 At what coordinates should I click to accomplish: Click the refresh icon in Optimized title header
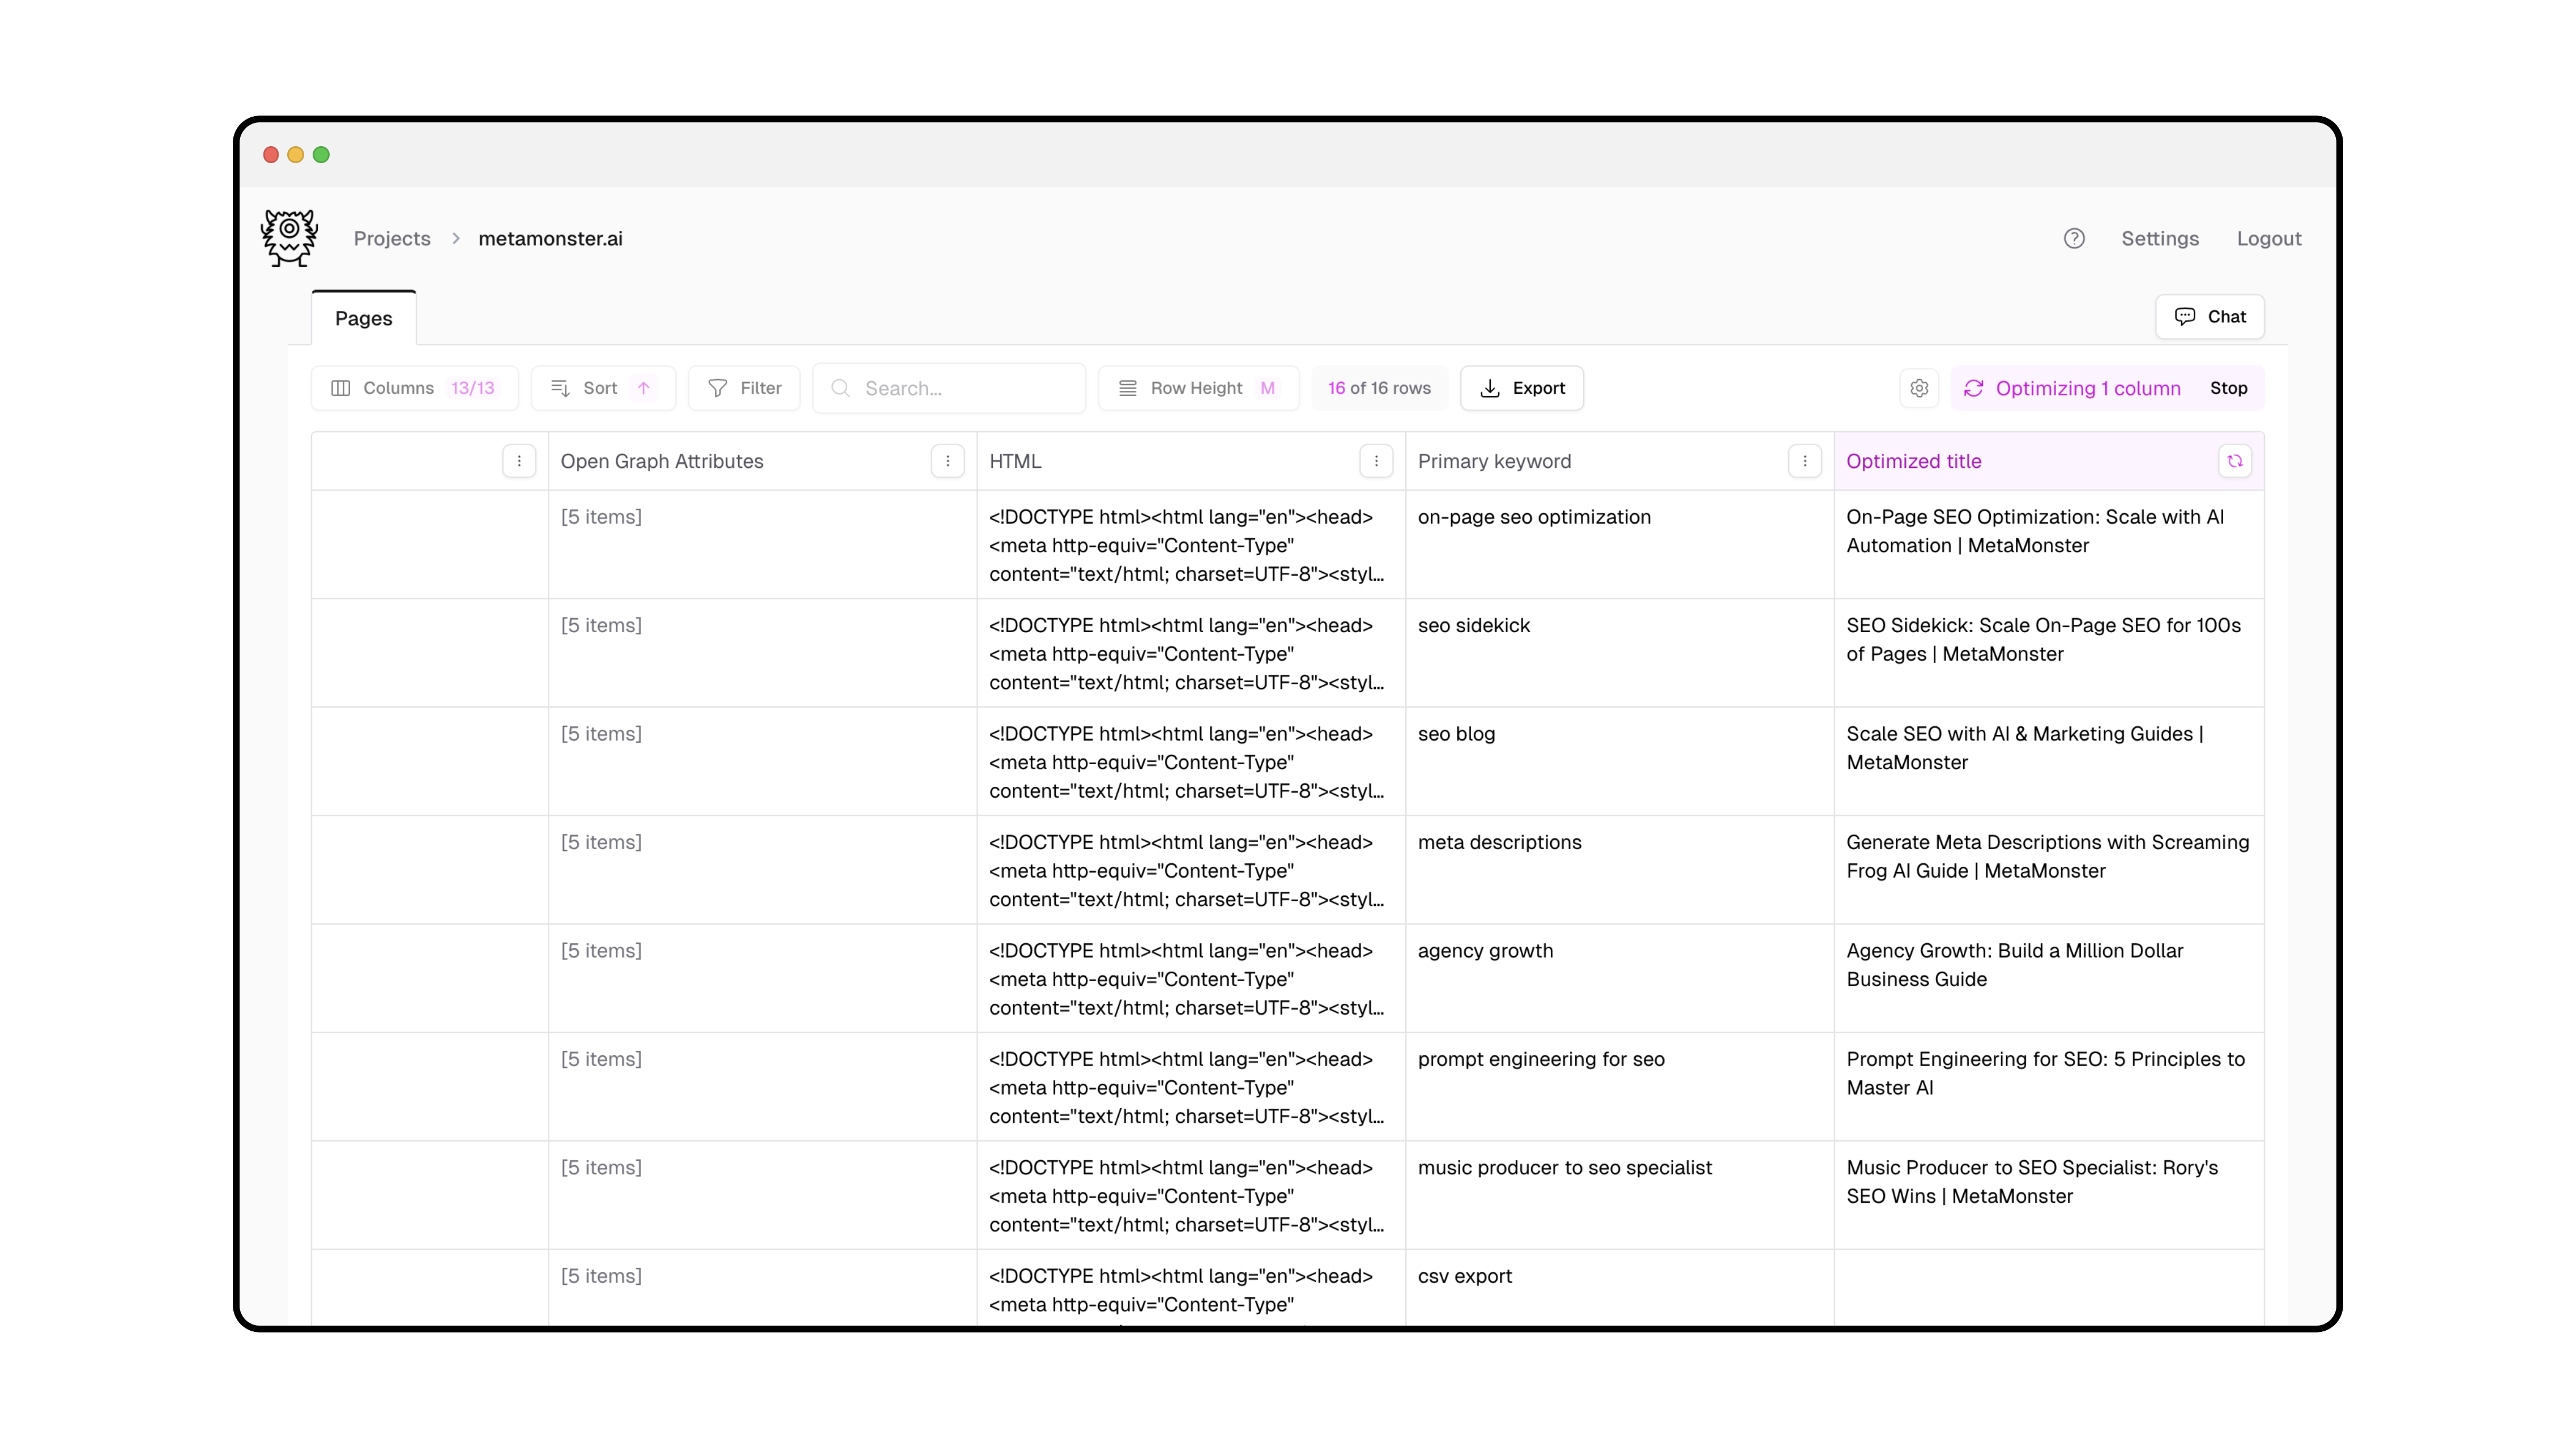[2235, 461]
